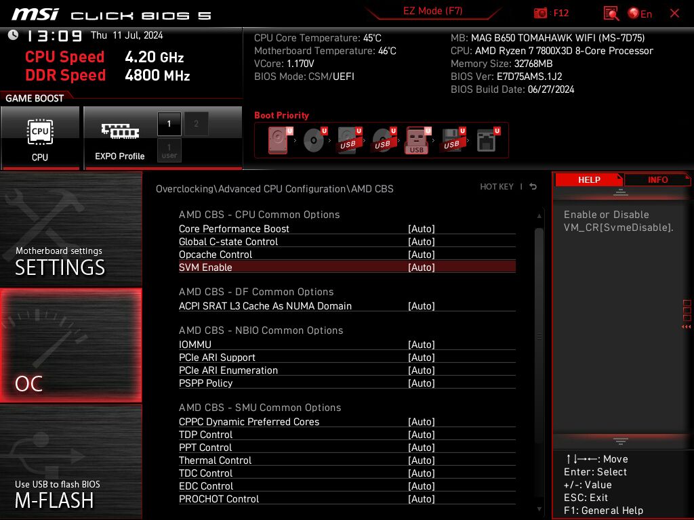This screenshot has width=694, height=520.
Task: Switch to EZ Mode (F7)
Action: 432,11
